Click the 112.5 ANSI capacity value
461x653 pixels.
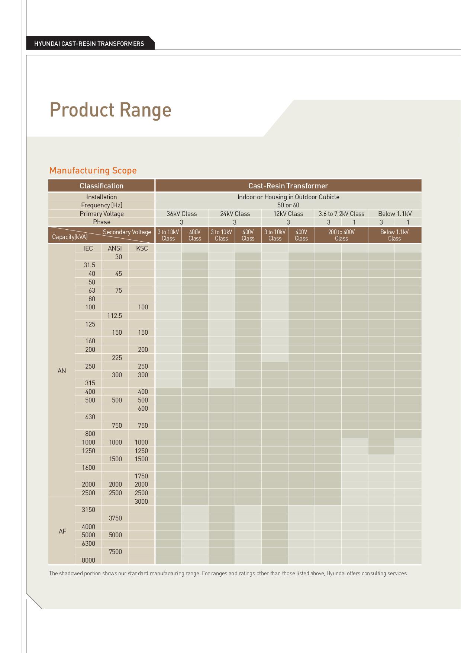115,316
